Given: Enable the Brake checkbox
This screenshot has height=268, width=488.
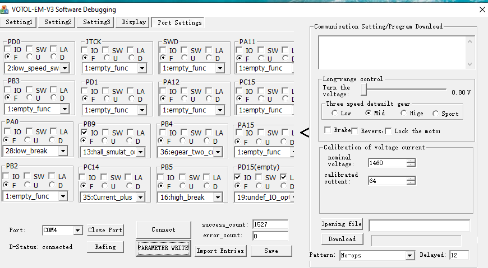Looking at the screenshot, I should point(328,130).
